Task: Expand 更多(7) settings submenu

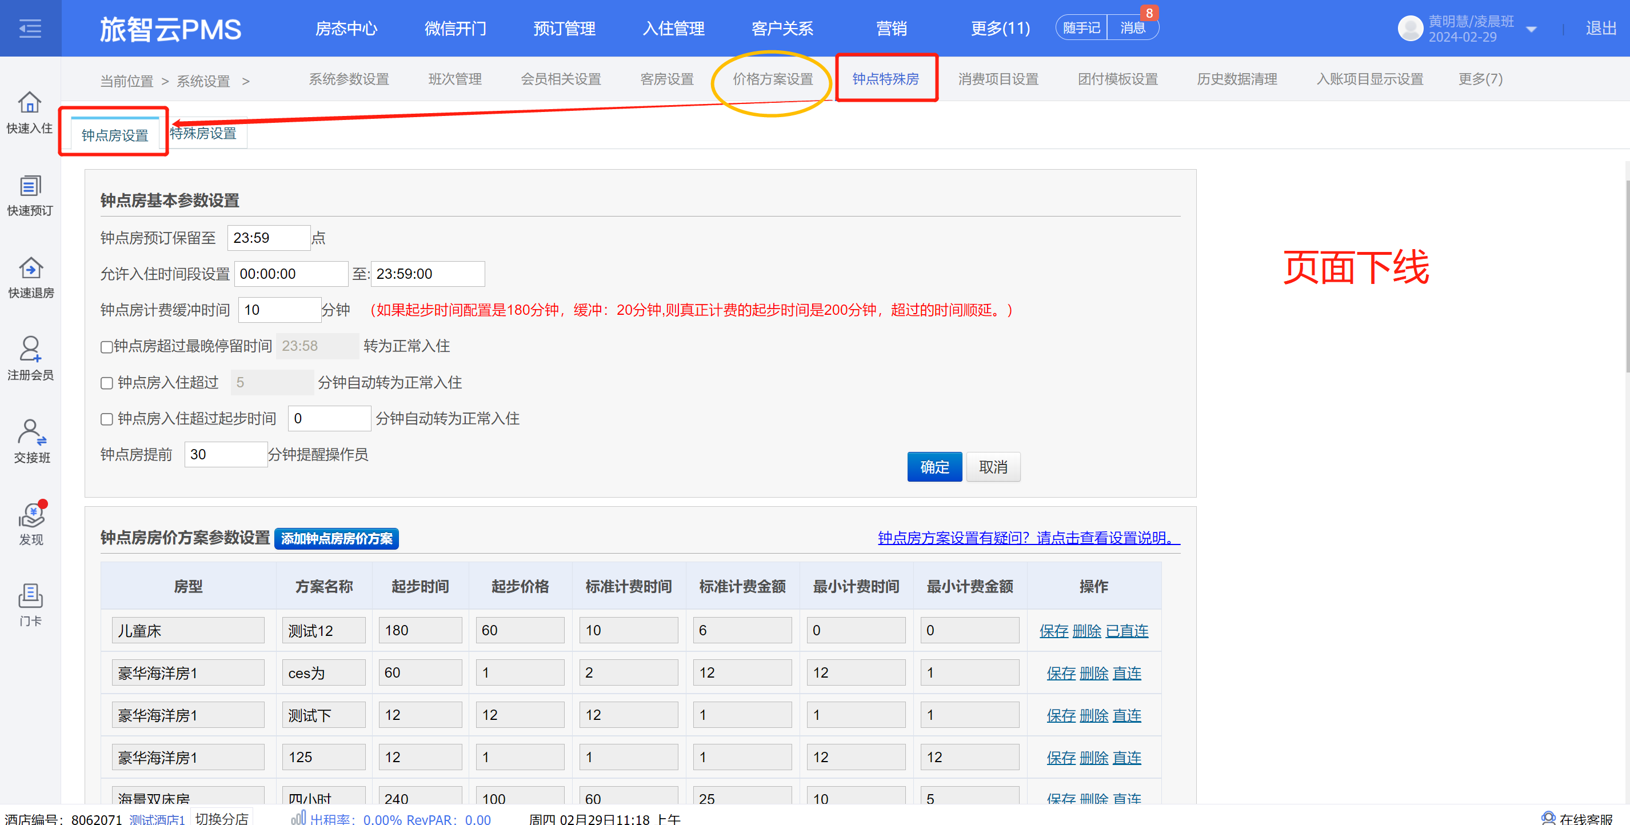Action: click(x=1480, y=79)
